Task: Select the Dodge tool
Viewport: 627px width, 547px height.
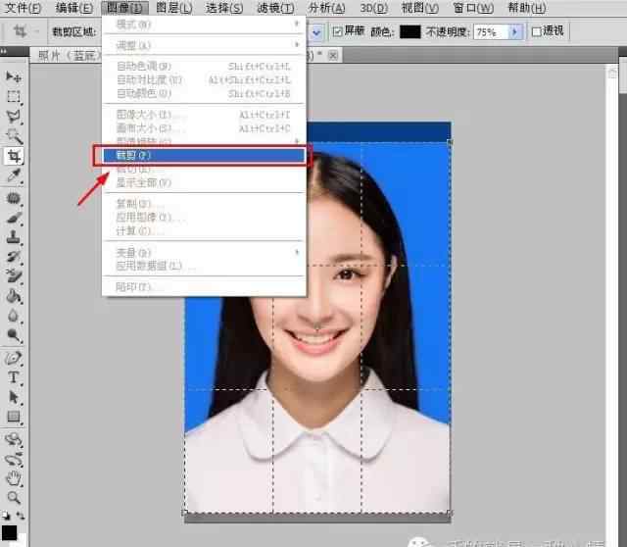Action: click(x=14, y=335)
